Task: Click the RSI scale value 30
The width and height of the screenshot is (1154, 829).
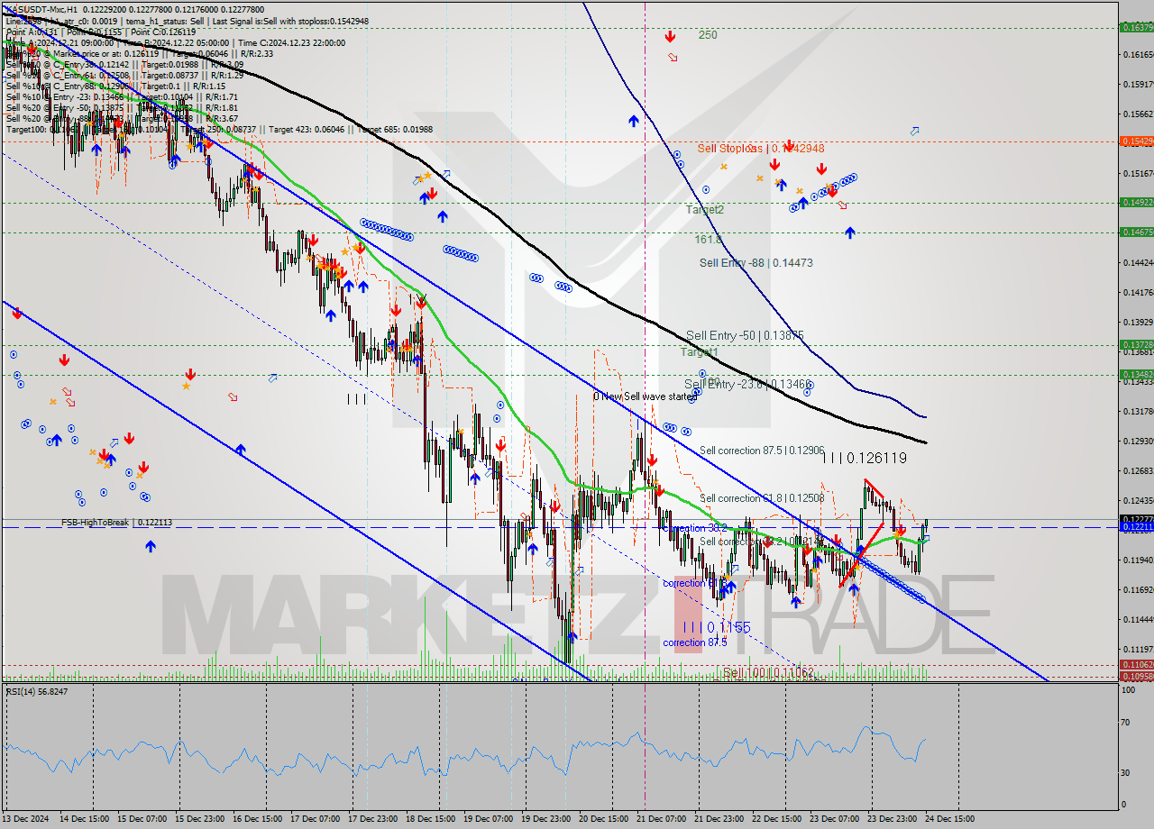Action: pyautogui.click(x=1126, y=772)
